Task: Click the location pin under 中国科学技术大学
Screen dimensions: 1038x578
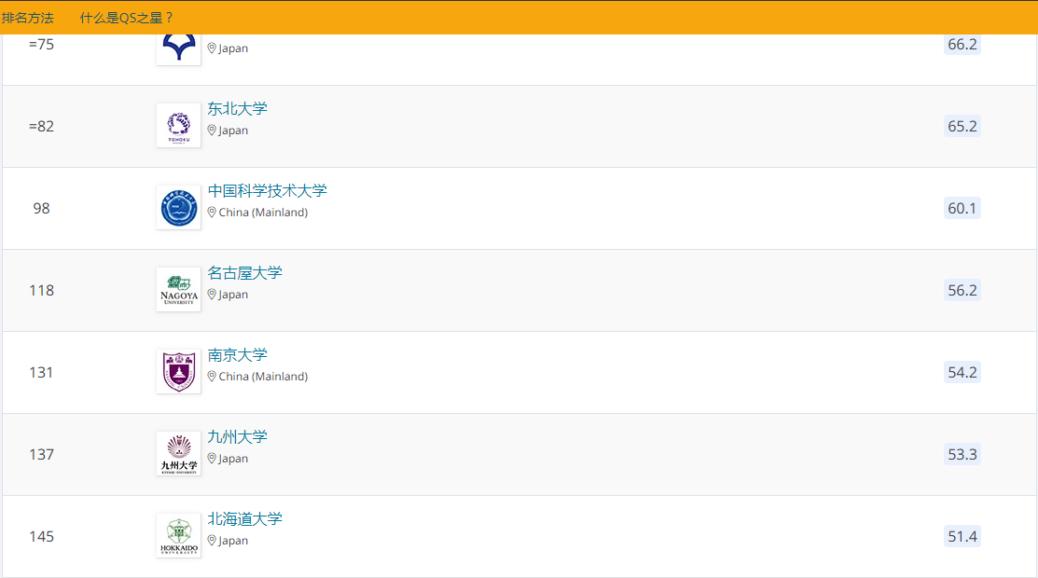Action: coord(212,213)
